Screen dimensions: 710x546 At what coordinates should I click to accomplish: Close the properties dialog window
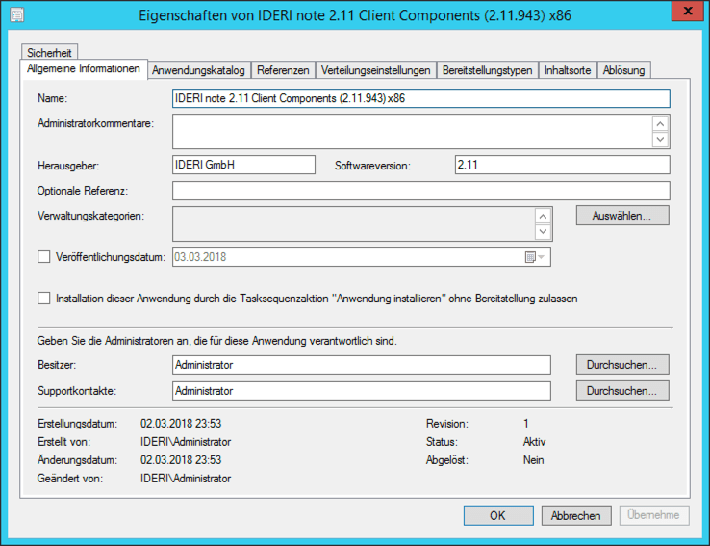687,11
